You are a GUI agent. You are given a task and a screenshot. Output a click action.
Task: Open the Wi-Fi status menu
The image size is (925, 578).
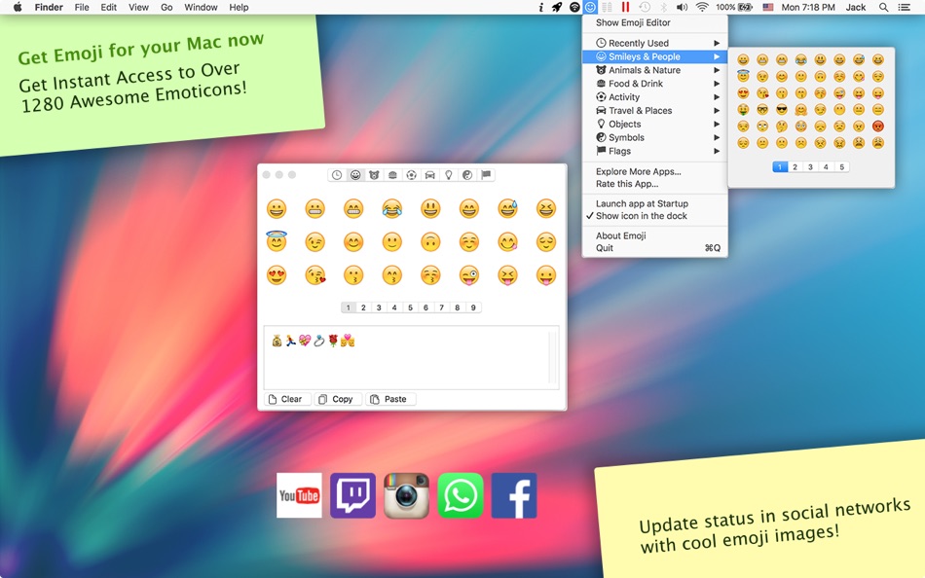click(701, 7)
